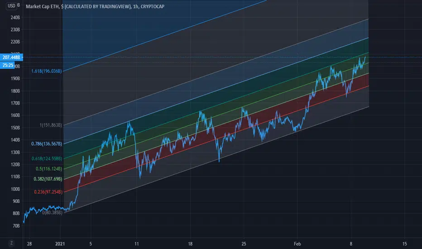Click the 25 date on time axis
Viewport: 422px width, 249px height.
(244, 244)
